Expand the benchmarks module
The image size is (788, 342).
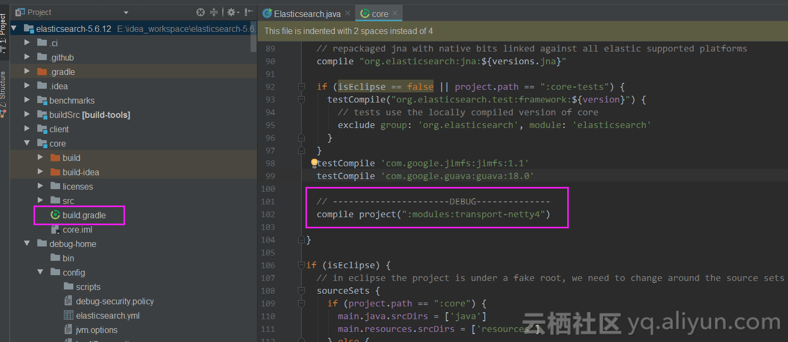27,100
